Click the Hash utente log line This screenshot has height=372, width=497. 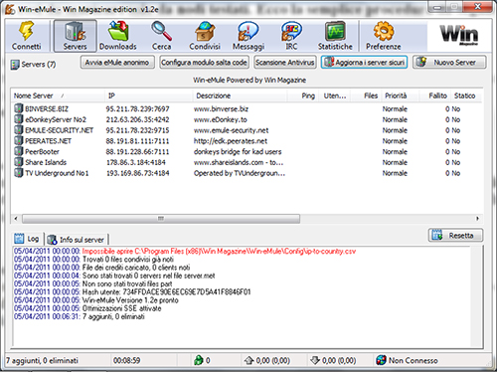[x=132, y=292]
